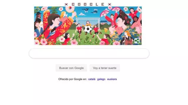Viewport: 188px width, 105px height.
Task: Click the letter E in the logo
Action: tap(103, 4)
